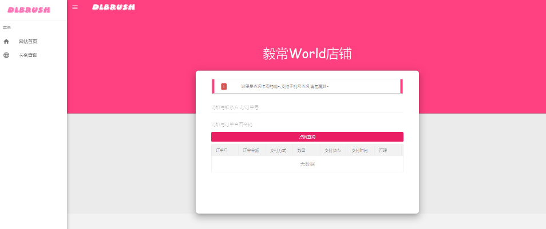Click the 无数据 empty table row

307,164
